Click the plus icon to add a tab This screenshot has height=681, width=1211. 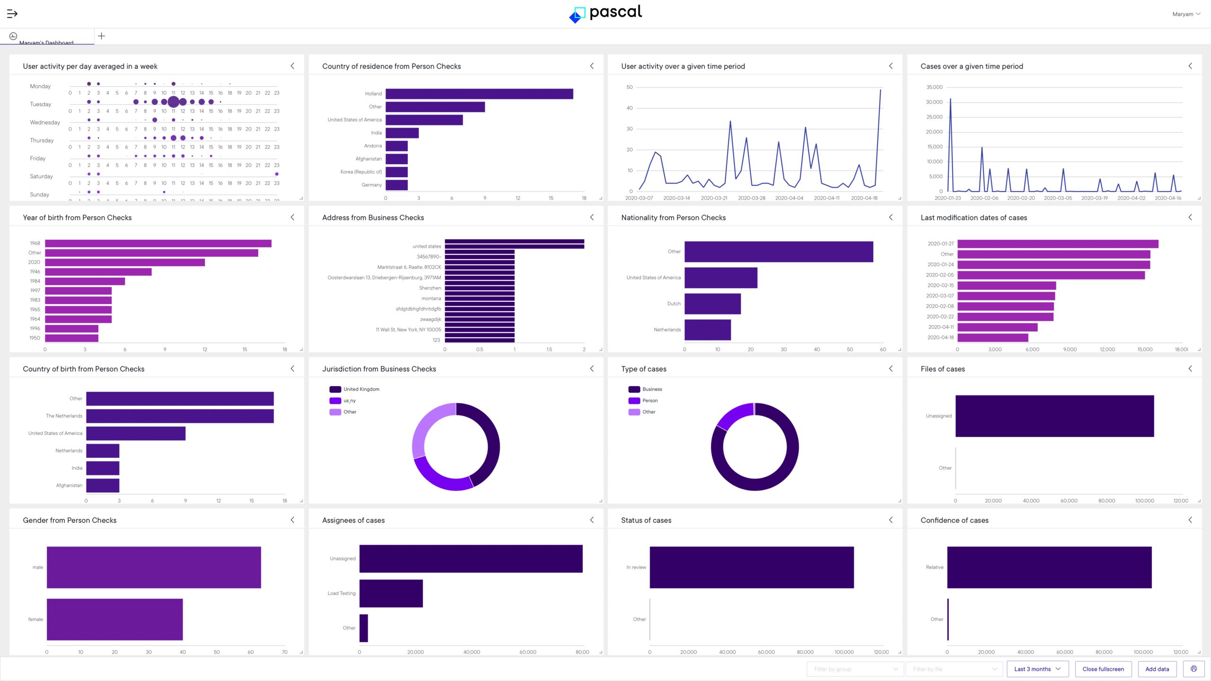101,36
